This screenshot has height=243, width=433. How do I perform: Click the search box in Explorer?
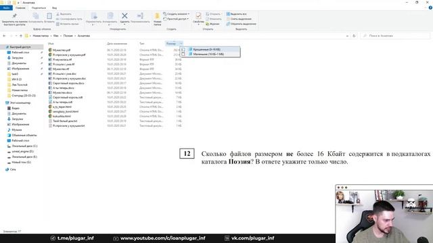(395, 36)
